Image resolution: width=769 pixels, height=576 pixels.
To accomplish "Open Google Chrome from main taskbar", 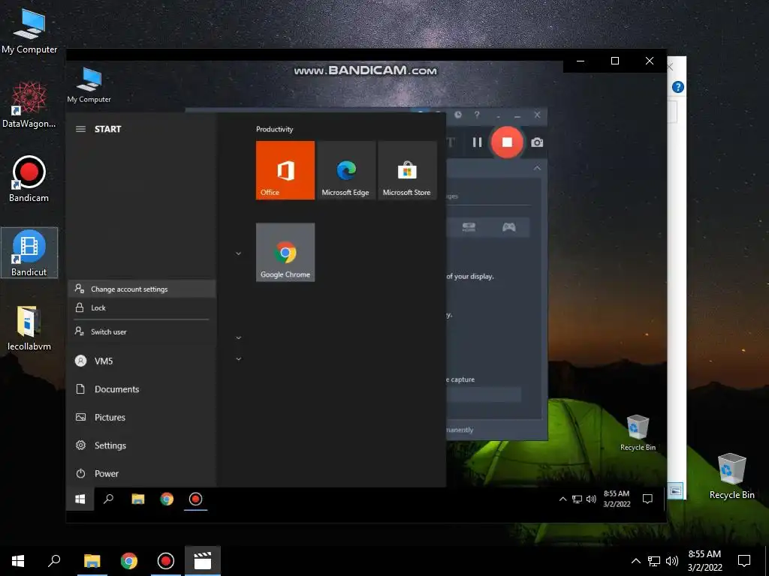I will tap(129, 561).
